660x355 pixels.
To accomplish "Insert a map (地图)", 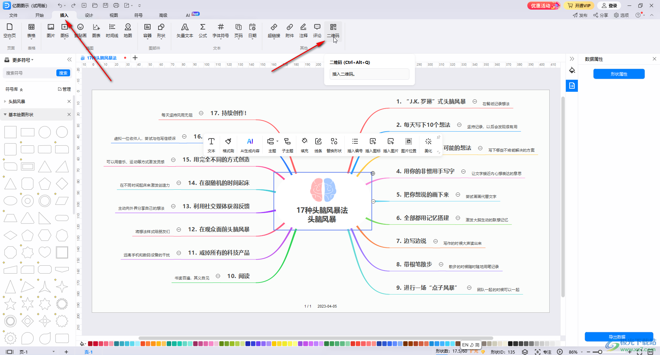I will point(128,31).
